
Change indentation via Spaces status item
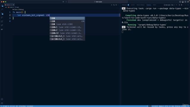pos(161,106)
